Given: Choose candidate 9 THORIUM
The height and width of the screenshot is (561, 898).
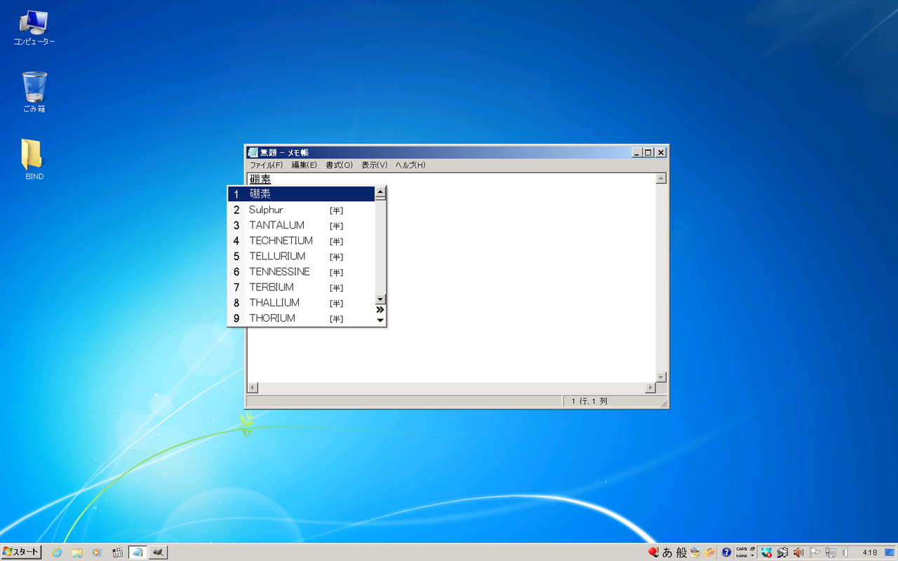Looking at the screenshot, I should (x=301, y=318).
